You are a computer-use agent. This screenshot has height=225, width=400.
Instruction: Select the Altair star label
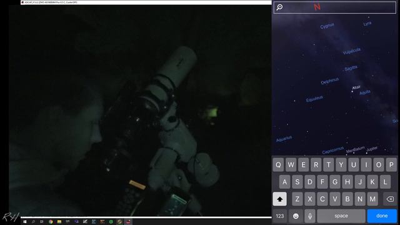tap(356, 87)
